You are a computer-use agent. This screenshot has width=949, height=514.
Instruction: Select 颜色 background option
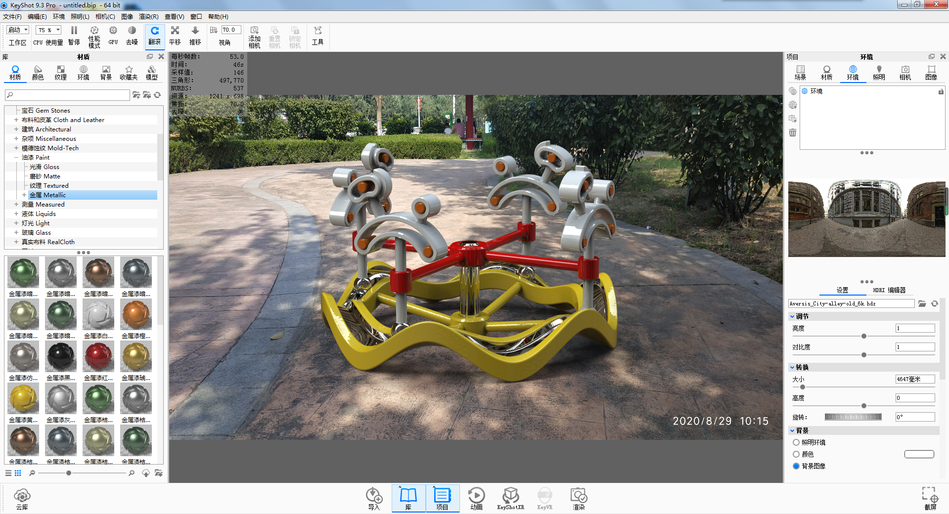coord(796,454)
